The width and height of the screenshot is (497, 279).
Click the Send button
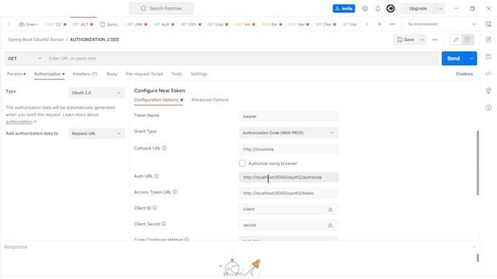[454, 59]
